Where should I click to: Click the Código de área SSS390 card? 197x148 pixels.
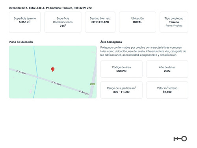coord(121,69)
